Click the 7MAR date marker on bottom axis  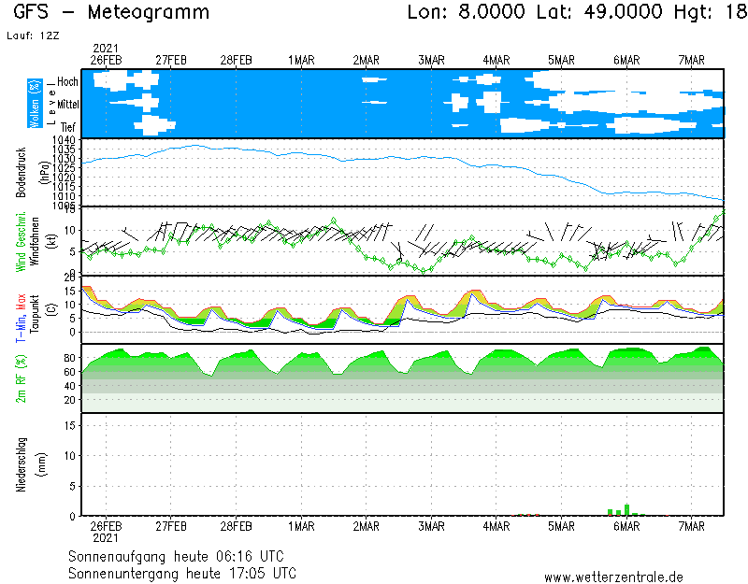[691, 526]
